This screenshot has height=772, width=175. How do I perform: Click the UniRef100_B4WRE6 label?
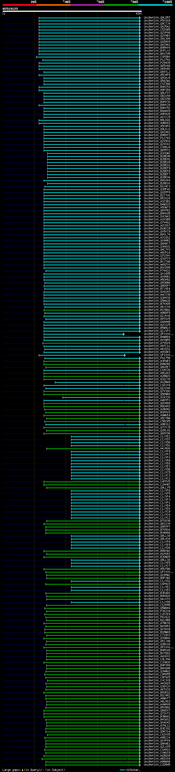(157, 337)
